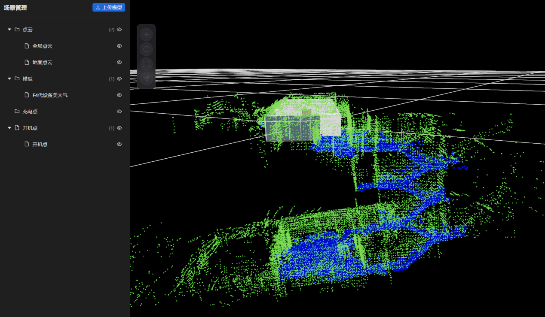Viewport: 545px width, 317px height.
Task: Collapse the 模型 tree group
Action: (9, 79)
